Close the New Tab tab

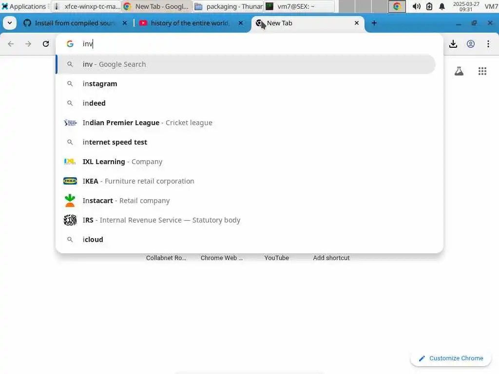pos(356,23)
